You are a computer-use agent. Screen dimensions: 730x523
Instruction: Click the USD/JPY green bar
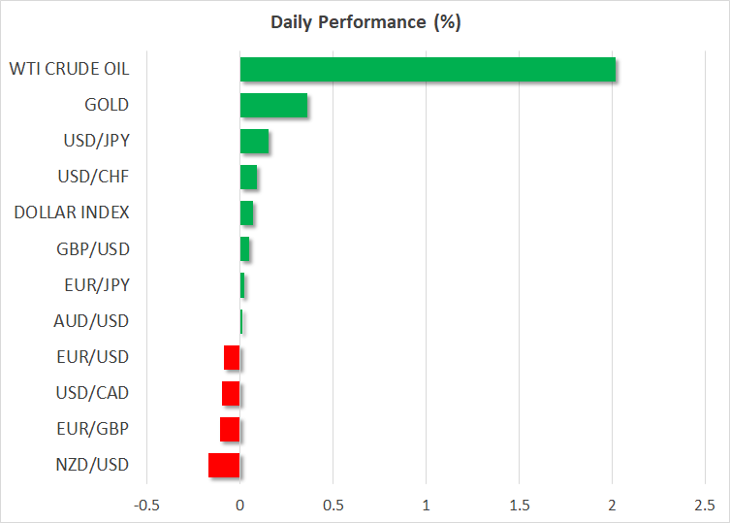tap(254, 142)
